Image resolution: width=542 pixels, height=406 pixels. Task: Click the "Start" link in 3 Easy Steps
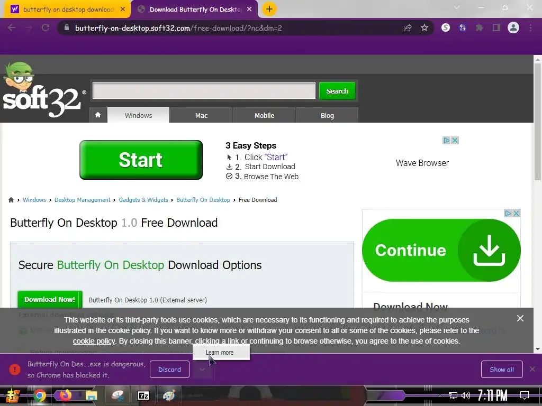pyautogui.click(x=276, y=157)
